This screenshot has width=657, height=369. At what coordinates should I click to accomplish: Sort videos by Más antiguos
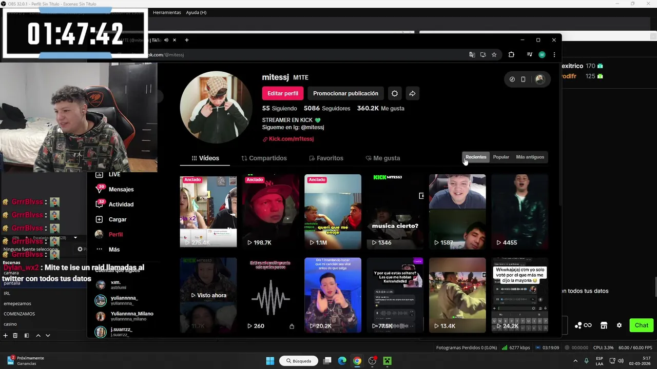point(530,157)
